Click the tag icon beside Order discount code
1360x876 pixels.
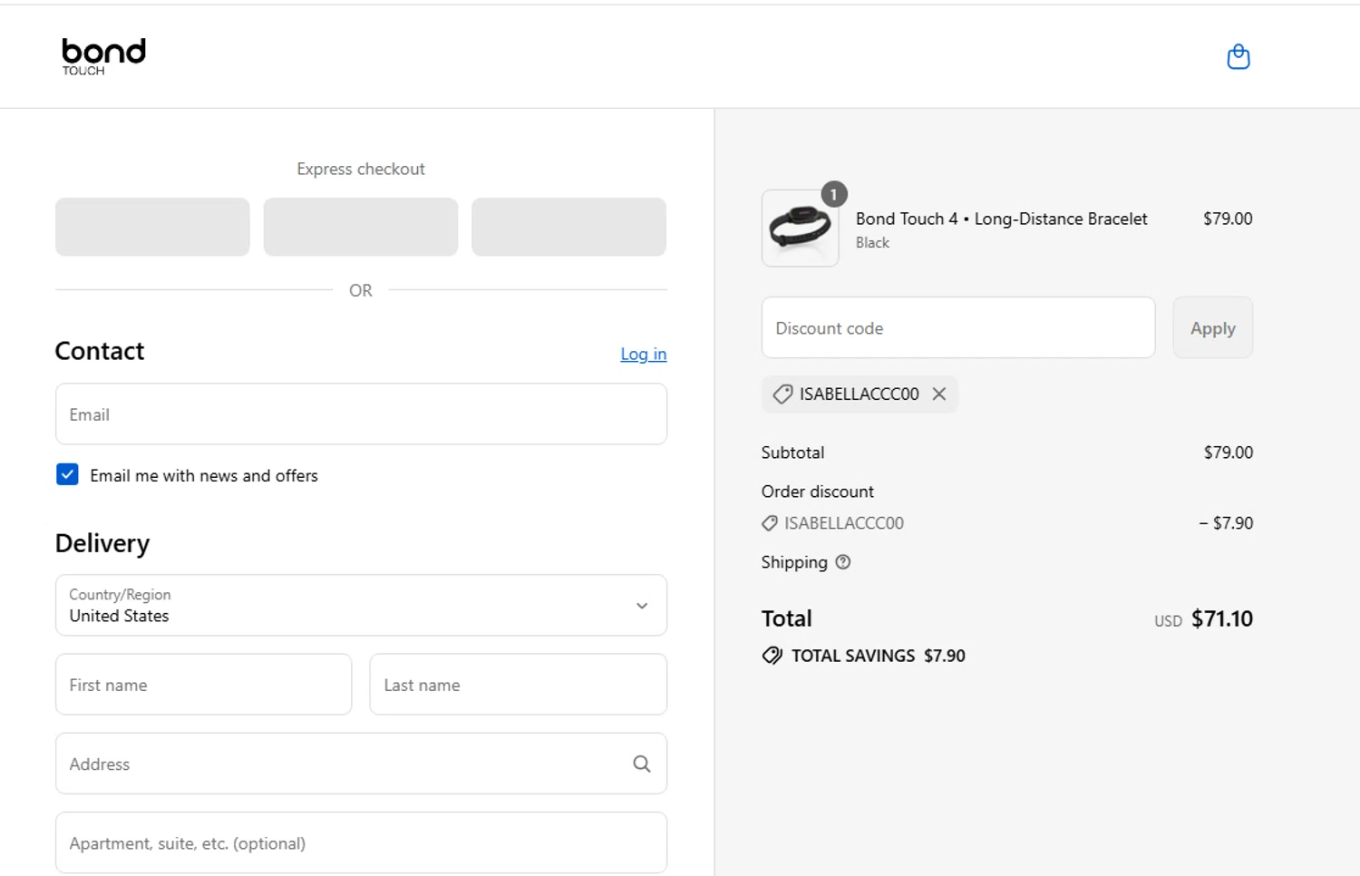(769, 523)
